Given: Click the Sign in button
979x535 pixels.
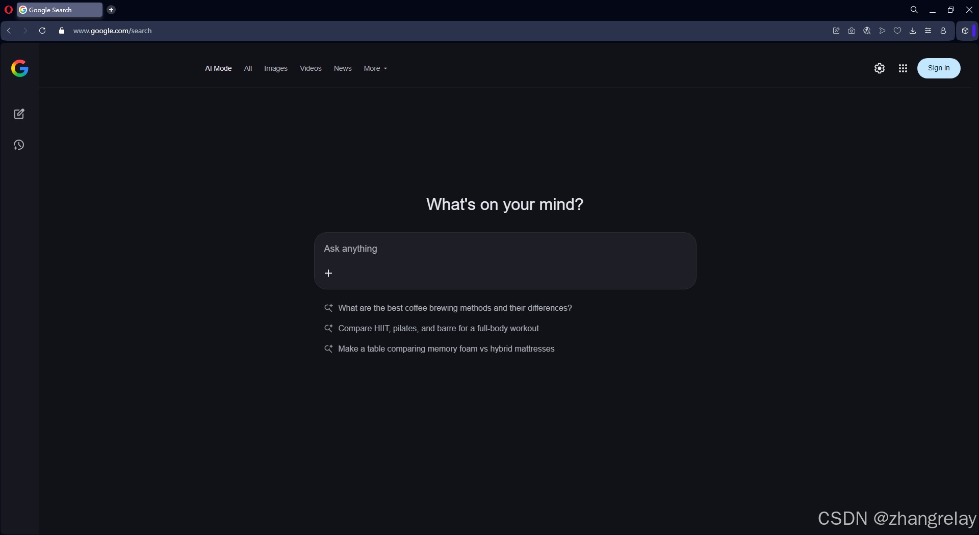Looking at the screenshot, I should (939, 68).
